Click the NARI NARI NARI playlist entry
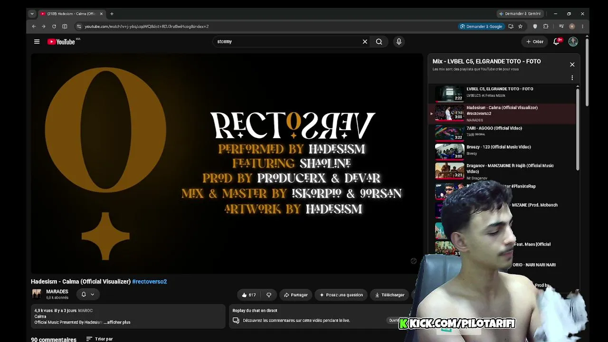 534,265
